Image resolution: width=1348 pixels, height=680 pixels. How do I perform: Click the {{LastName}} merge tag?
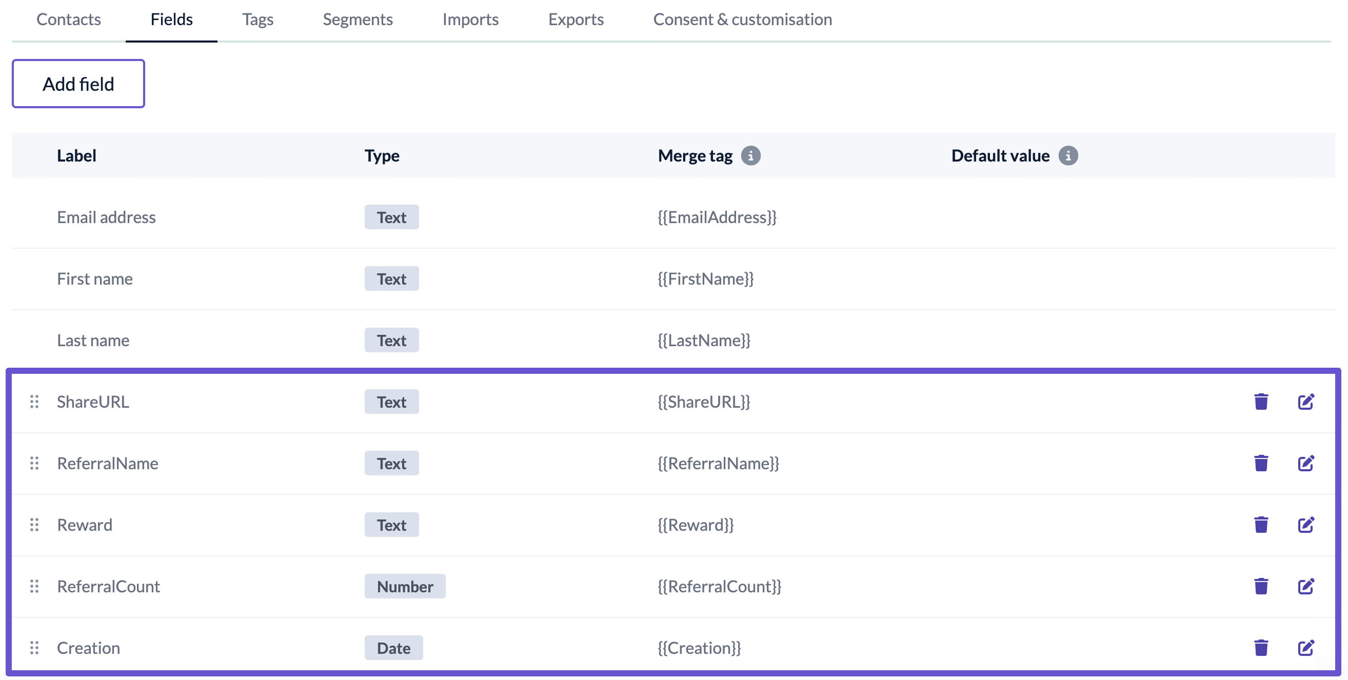pos(704,341)
